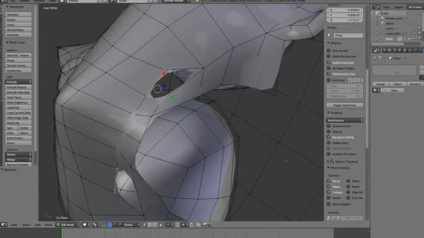Open the Render properties tab icon

point(384,50)
